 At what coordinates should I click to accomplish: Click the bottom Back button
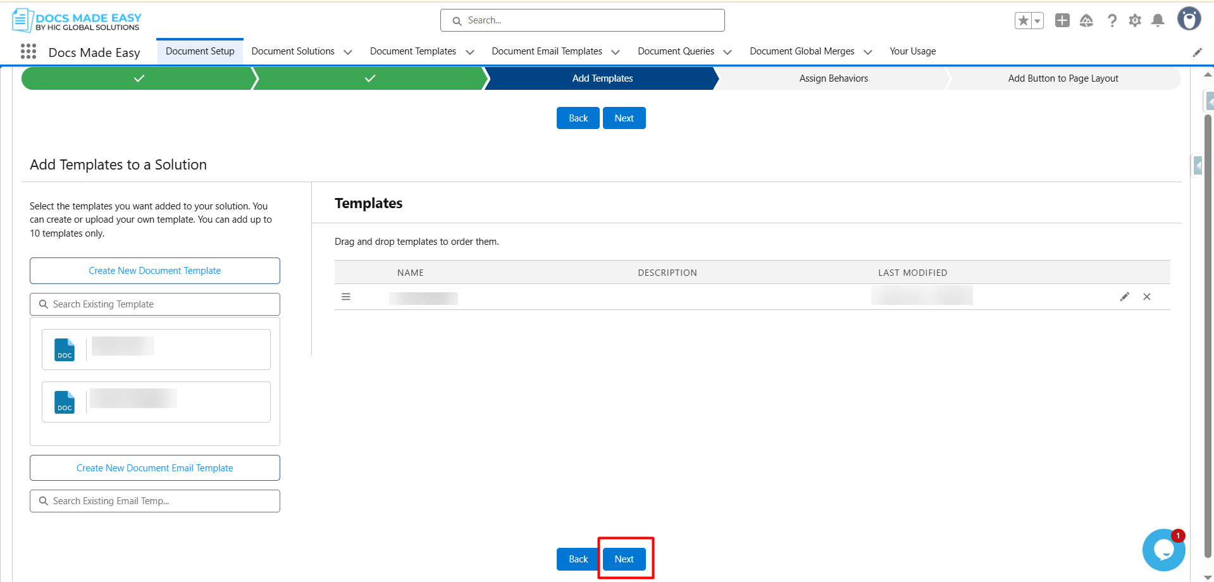tap(578, 559)
